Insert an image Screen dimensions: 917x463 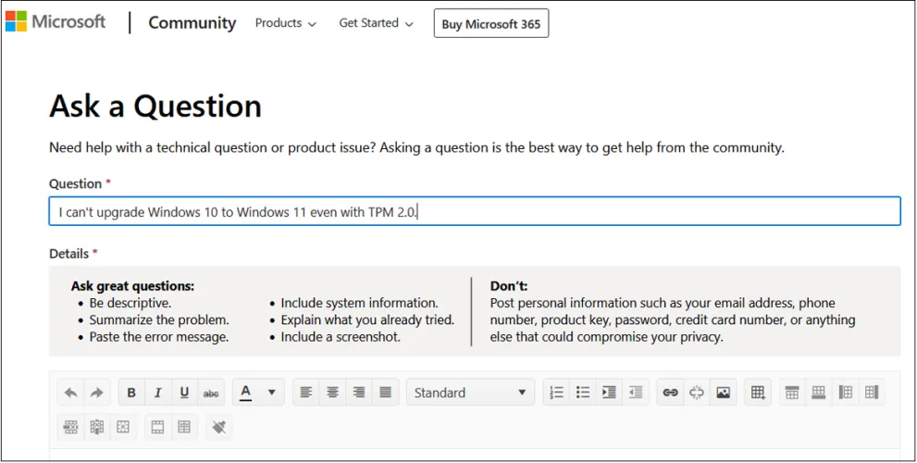[x=724, y=393]
